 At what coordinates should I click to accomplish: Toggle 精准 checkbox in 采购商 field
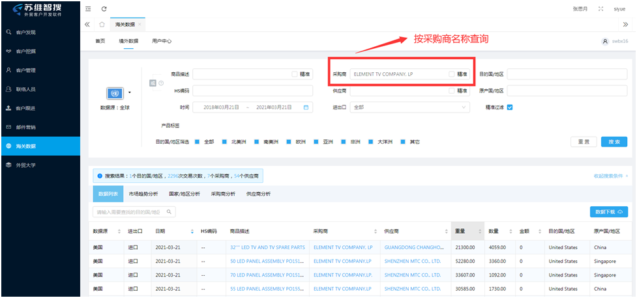(x=452, y=74)
